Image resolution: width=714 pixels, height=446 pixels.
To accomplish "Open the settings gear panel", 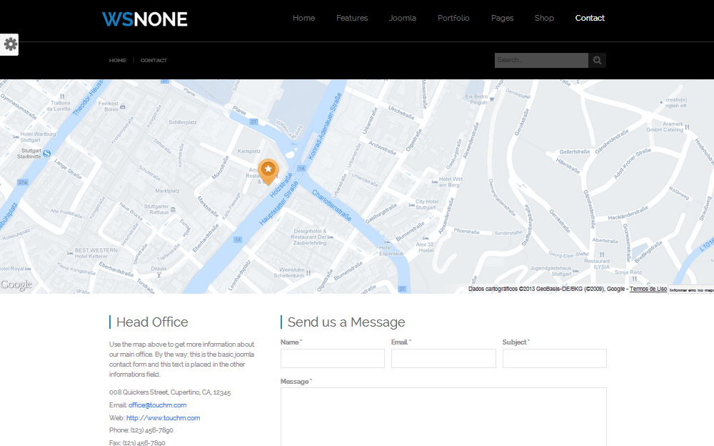I will coord(10,44).
